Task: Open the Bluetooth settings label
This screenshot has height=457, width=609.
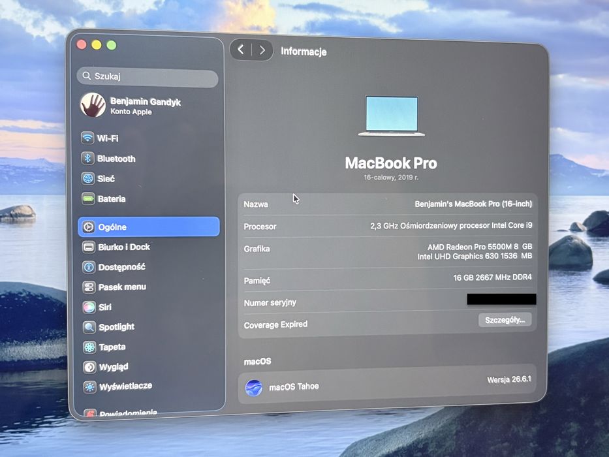Action: point(116,159)
